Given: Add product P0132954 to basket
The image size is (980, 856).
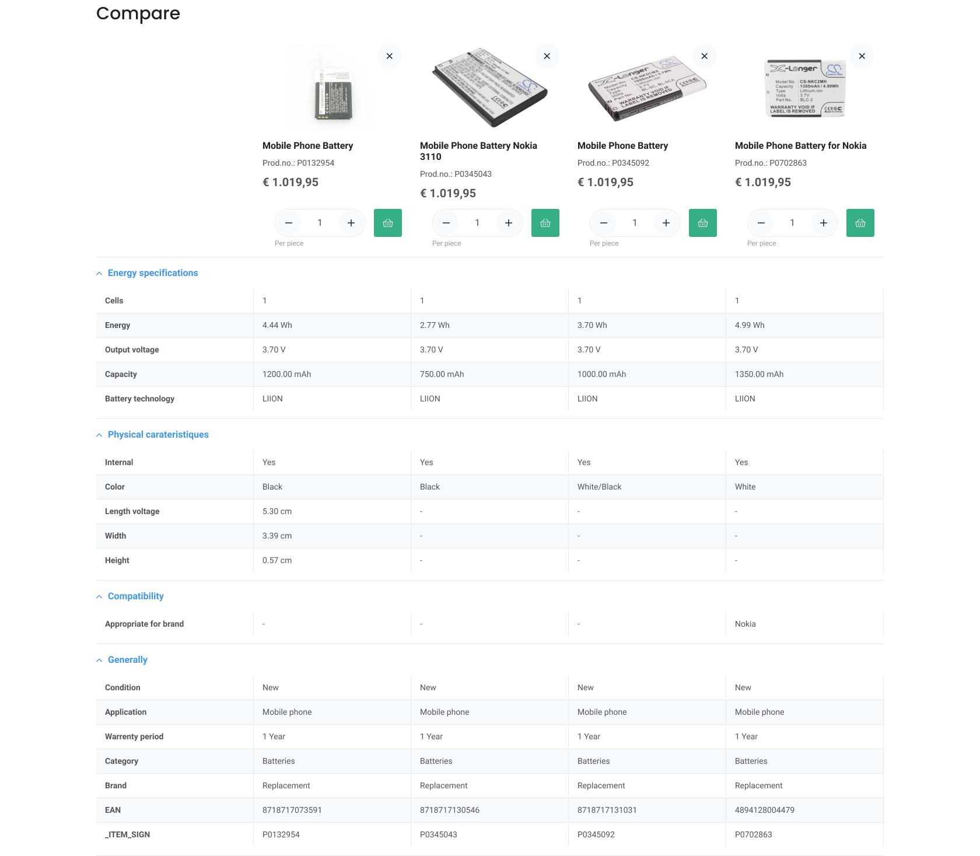Looking at the screenshot, I should point(388,223).
